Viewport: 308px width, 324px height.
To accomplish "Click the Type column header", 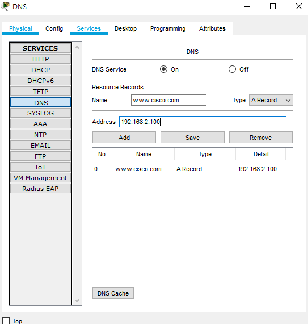I will pyautogui.click(x=205, y=154).
